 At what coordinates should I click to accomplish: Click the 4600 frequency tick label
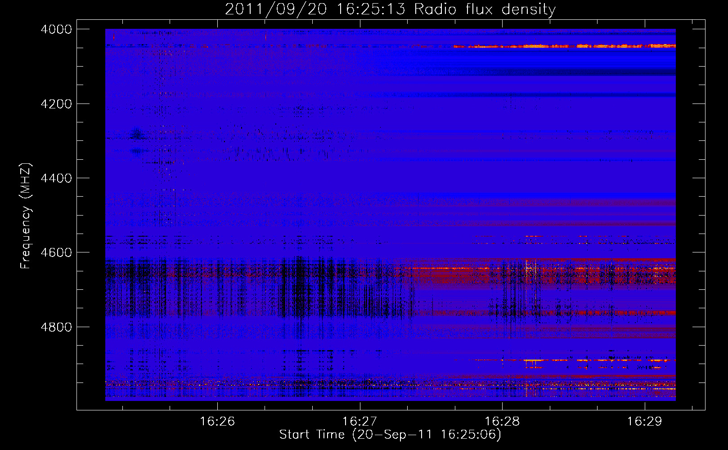pyautogui.click(x=56, y=252)
